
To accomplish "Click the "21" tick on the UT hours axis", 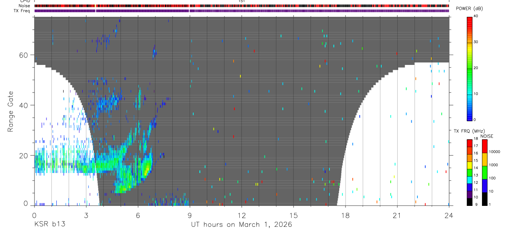I will tap(397, 215).
